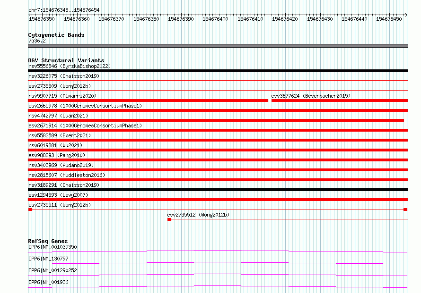The width and height of the screenshot is (421, 293).
Task: Click the thin red line under nsv3226075
Action: (x=218, y=80)
